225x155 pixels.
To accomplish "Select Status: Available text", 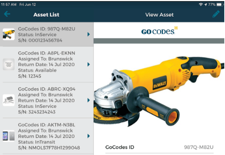I will (37, 70).
